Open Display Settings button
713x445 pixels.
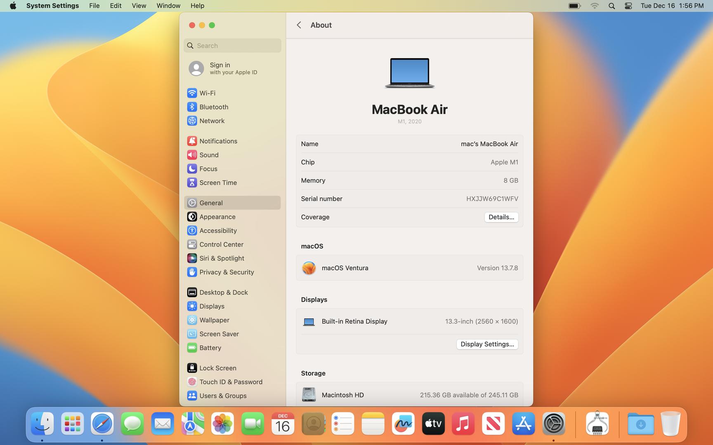(x=487, y=344)
